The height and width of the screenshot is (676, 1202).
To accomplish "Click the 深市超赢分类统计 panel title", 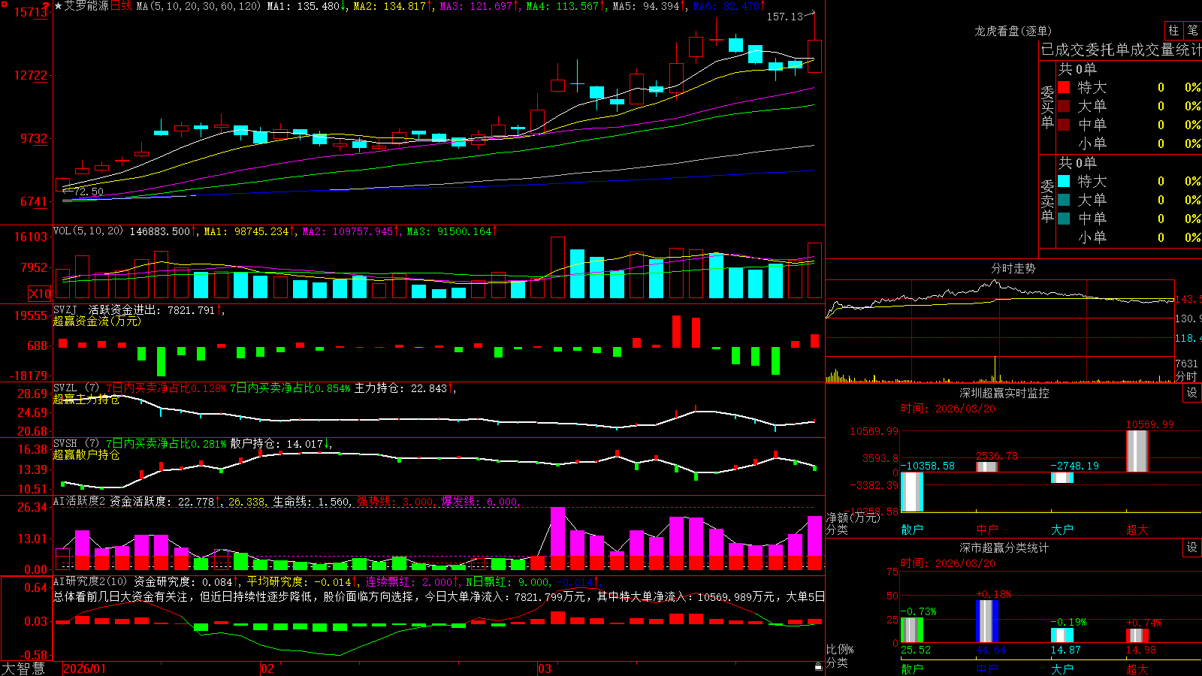I will click(1004, 548).
